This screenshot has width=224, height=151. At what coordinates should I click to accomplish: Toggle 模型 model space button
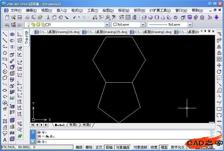164,147
